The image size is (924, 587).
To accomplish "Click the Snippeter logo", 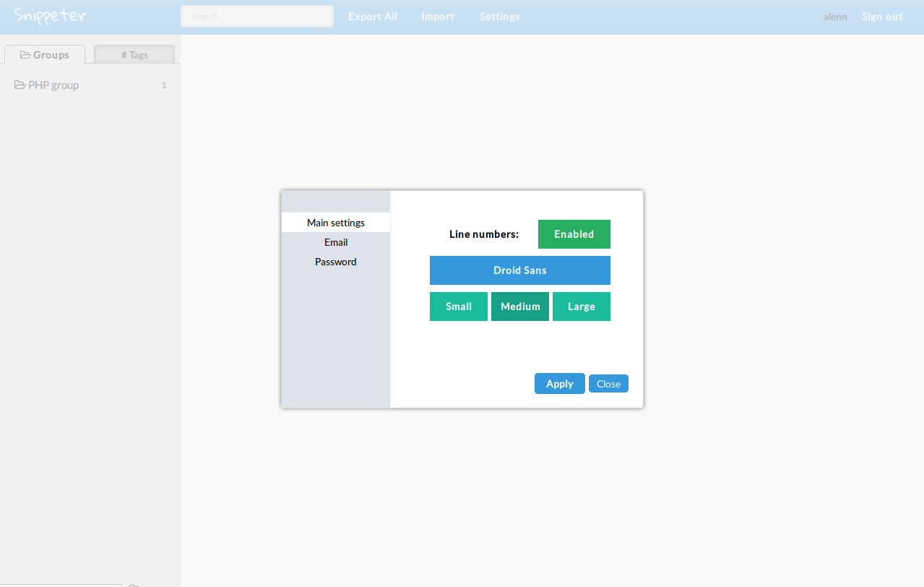I will coord(51,16).
